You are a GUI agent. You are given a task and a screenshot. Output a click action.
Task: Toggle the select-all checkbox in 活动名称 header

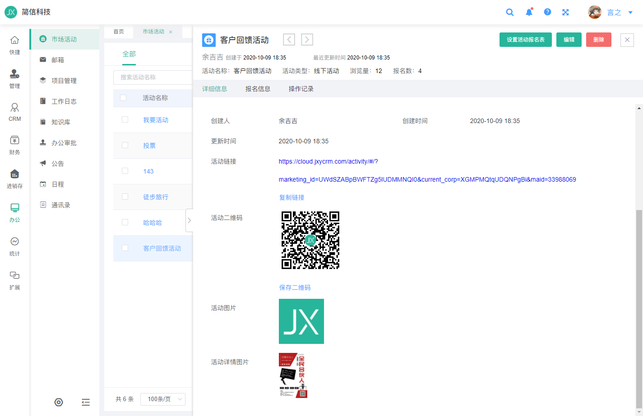tap(123, 98)
